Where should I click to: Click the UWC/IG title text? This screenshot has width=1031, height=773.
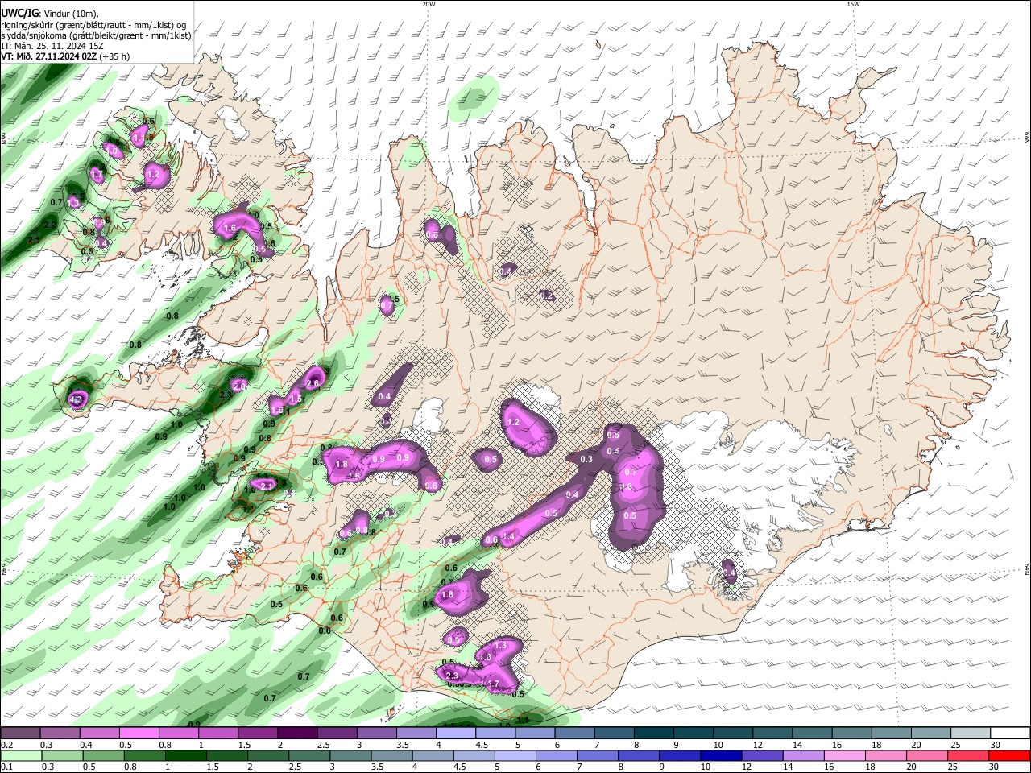pos(19,13)
